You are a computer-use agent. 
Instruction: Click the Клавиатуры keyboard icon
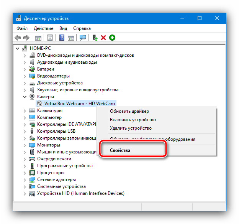click(x=32, y=110)
